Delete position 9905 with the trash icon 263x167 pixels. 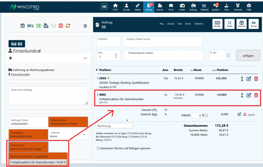(256, 95)
